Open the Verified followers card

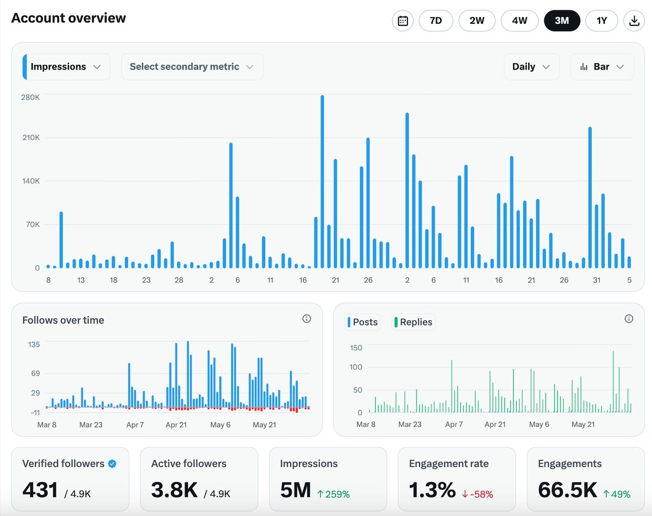click(70, 479)
